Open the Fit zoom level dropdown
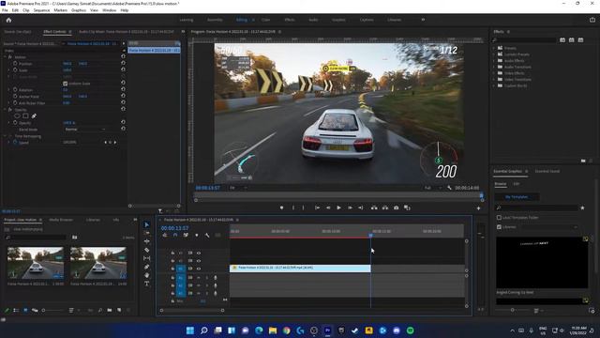The width and height of the screenshot is (600, 338). coord(238,188)
